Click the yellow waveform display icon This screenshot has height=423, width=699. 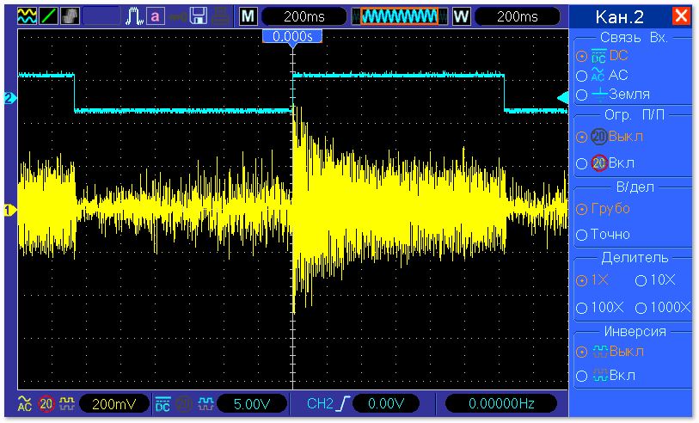coord(27,16)
